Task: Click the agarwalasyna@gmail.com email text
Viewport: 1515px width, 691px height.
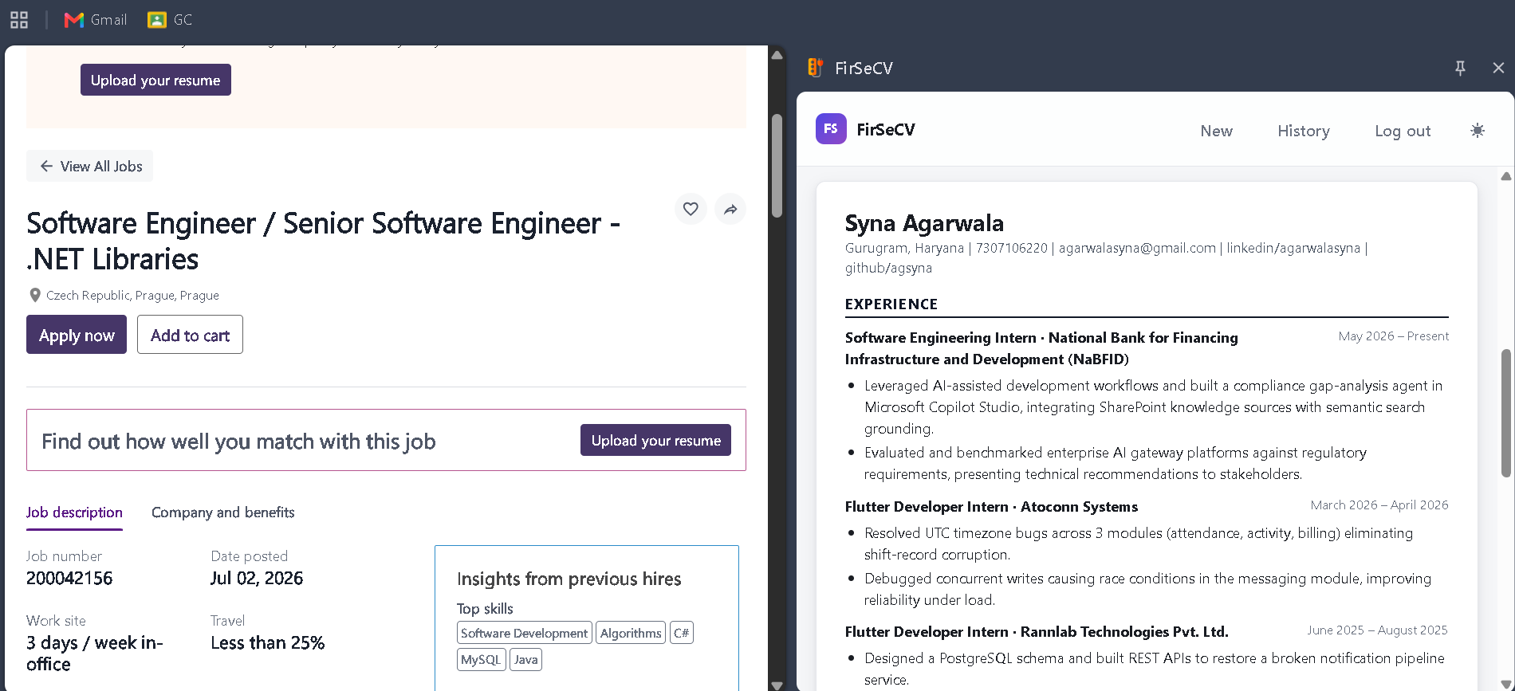Action: pyautogui.click(x=1137, y=248)
